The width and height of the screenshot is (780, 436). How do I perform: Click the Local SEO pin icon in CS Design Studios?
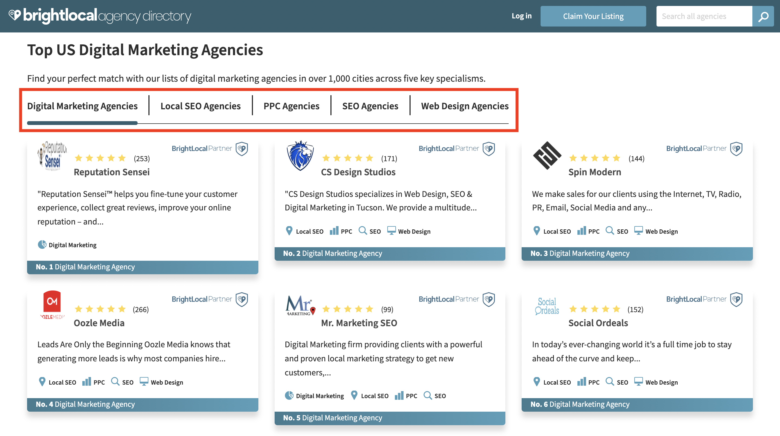[289, 231]
